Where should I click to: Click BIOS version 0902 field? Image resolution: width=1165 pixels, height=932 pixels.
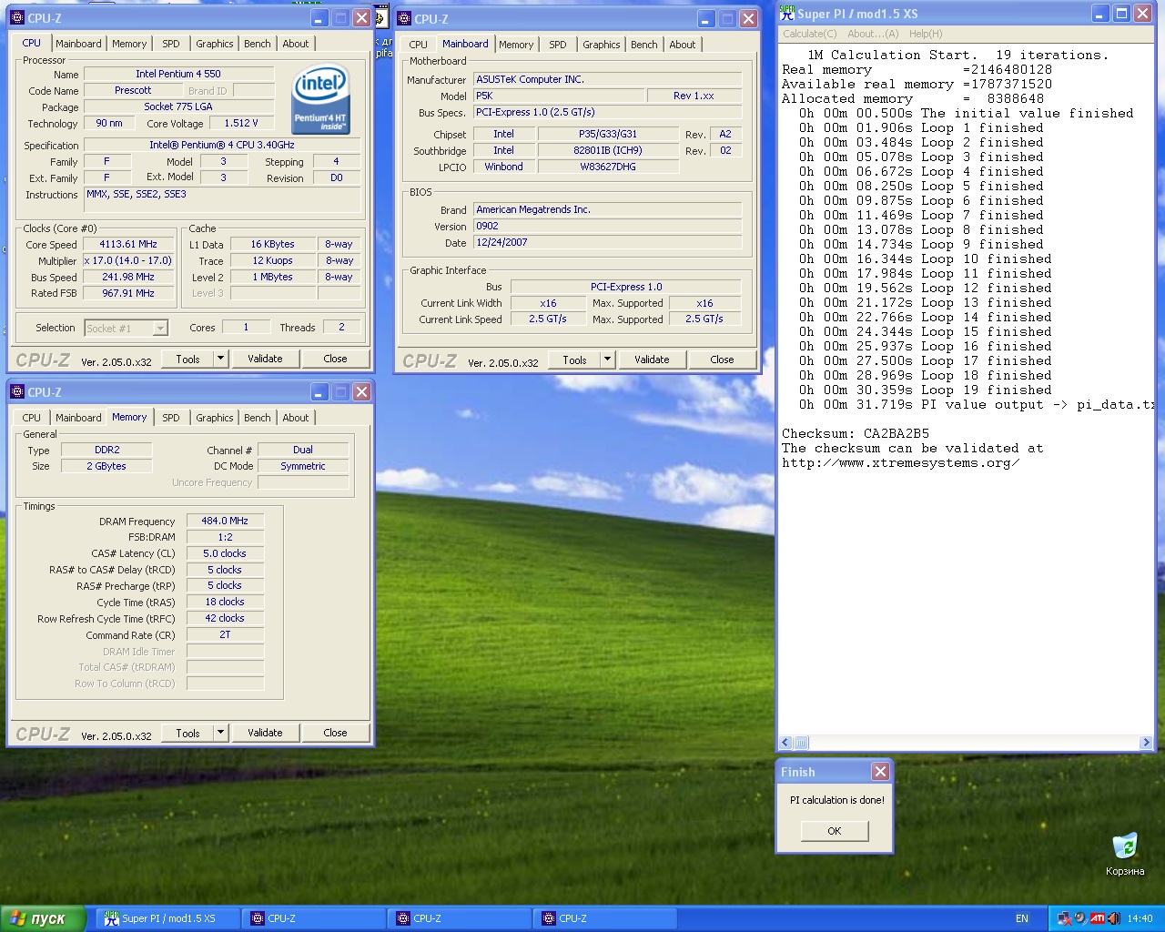click(607, 226)
